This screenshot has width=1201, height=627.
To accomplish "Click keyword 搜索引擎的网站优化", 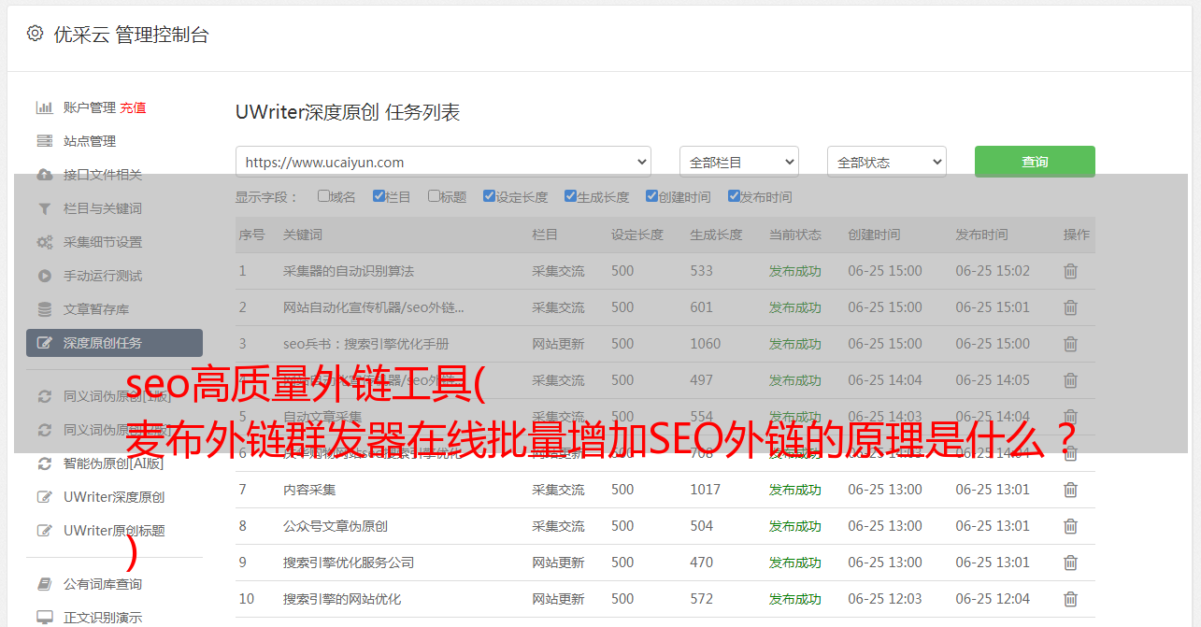I will coord(342,599).
